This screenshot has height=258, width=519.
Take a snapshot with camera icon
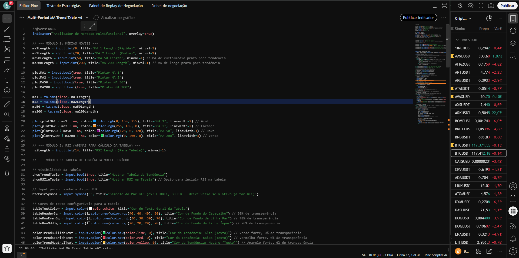coord(491,6)
